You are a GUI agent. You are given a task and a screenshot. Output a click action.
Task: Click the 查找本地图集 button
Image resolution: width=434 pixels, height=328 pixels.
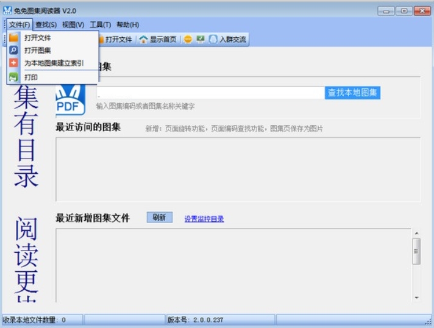tap(352, 93)
